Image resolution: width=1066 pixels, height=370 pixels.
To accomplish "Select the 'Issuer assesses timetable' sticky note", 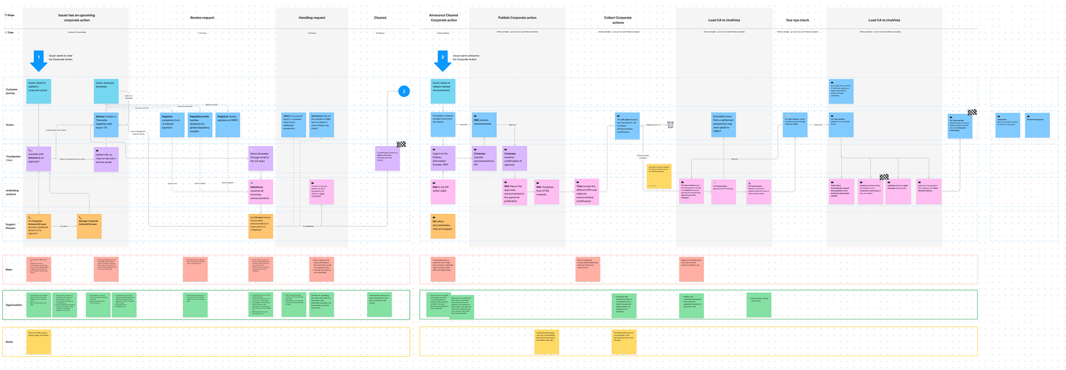I will 106,91.
